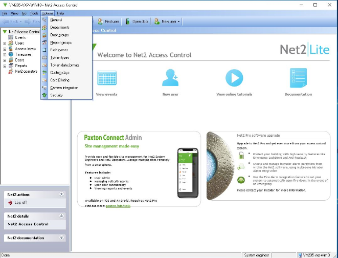
Task: Collapse the Net2 details panel
Action: (x=61, y=216)
